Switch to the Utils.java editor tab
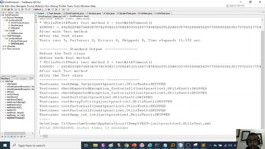Image resolution: width=265 pixels, height=149 pixels. [x=110, y=13]
